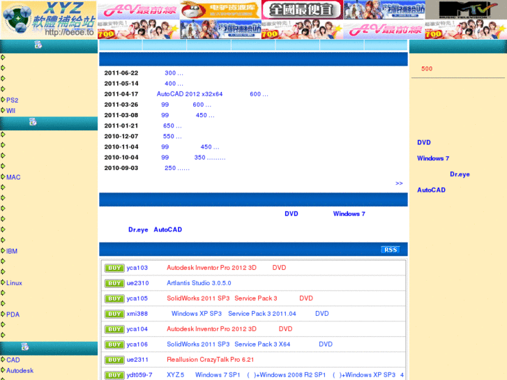The height and width of the screenshot is (380, 507).
Task: Open the yca103 Autodesk Inventor Pro 2012 3D product link
Action: [227, 268]
